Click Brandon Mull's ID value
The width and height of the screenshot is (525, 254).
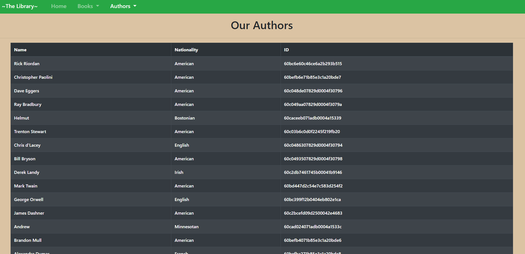(x=312, y=240)
